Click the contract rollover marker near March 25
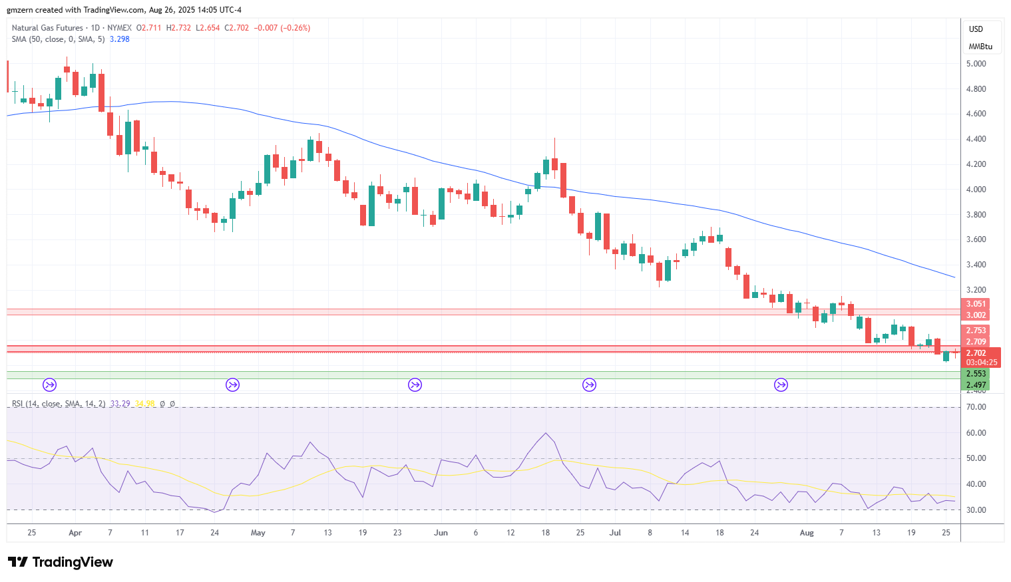1011x582 pixels. pyautogui.click(x=49, y=384)
